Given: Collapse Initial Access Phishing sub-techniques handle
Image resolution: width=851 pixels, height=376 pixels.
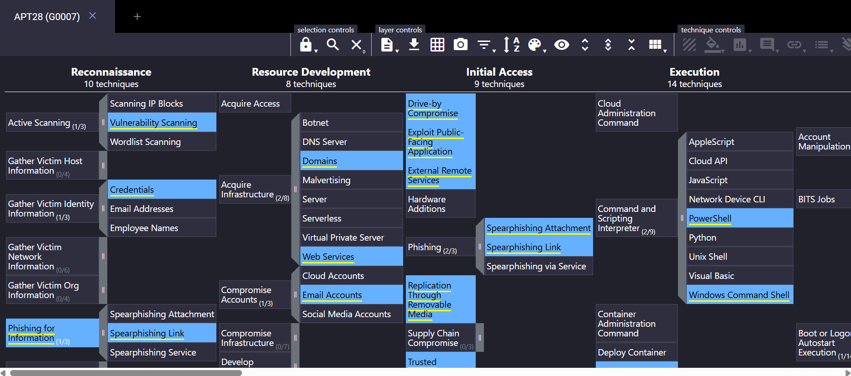Looking at the screenshot, I should click(x=480, y=247).
